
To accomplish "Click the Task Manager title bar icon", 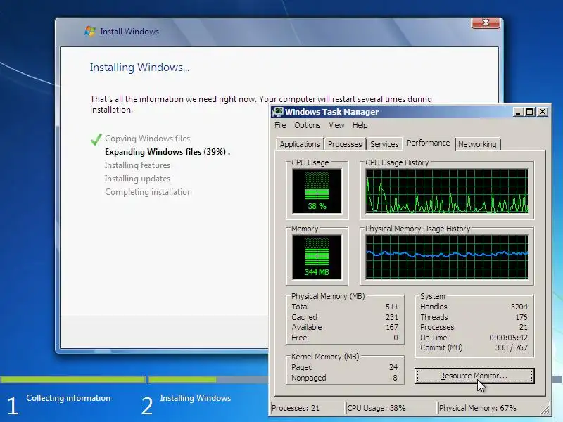I will (x=277, y=112).
